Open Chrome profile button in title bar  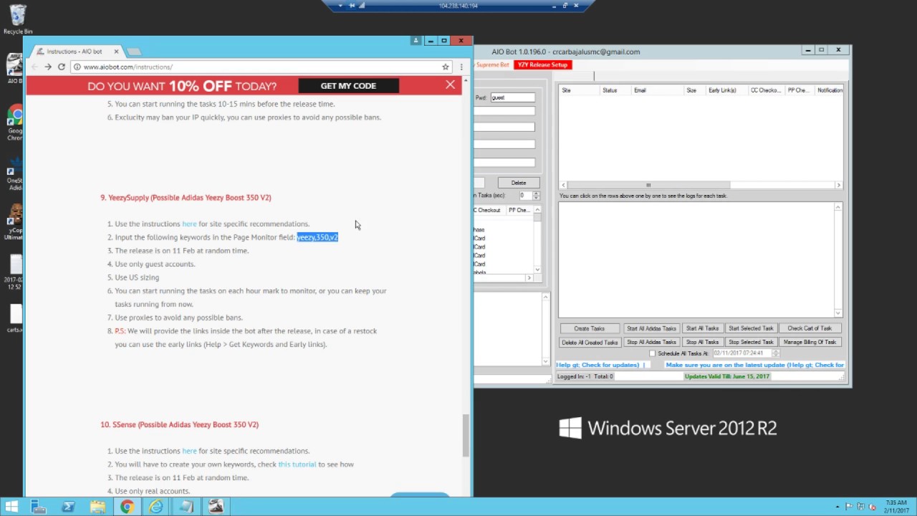click(x=416, y=41)
